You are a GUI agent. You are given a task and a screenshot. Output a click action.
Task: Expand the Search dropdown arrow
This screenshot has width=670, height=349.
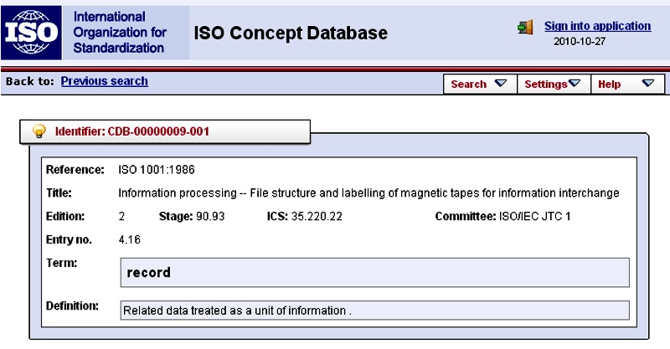(500, 84)
